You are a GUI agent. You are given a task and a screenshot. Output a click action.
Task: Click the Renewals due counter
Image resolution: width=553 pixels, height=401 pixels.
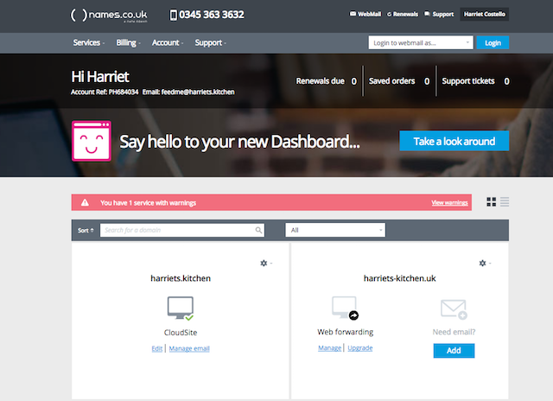click(327, 81)
